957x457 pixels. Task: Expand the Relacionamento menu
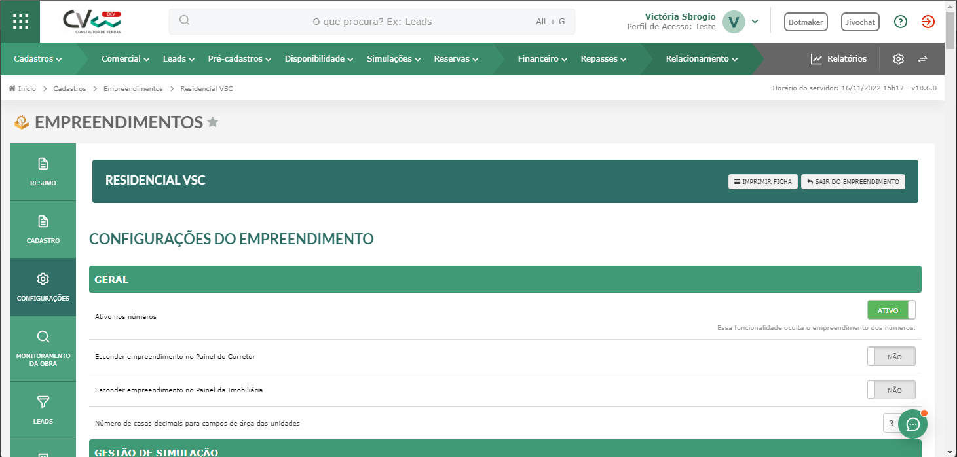coord(702,59)
